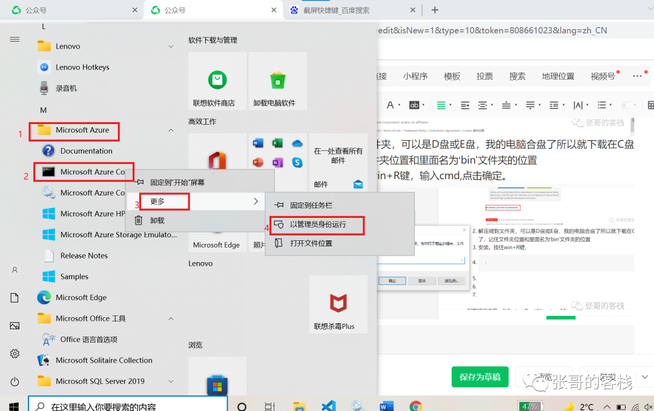The image size is (654, 411).
Task: Click the ab highlight color icon in editor
Action: coord(414,105)
